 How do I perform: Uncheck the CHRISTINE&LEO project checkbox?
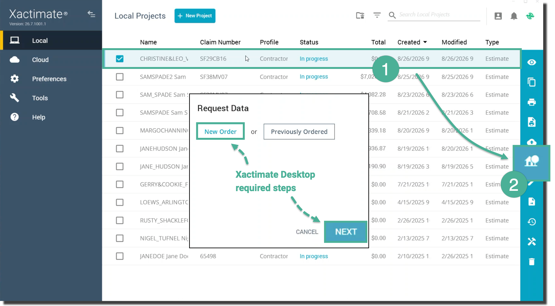click(x=119, y=59)
